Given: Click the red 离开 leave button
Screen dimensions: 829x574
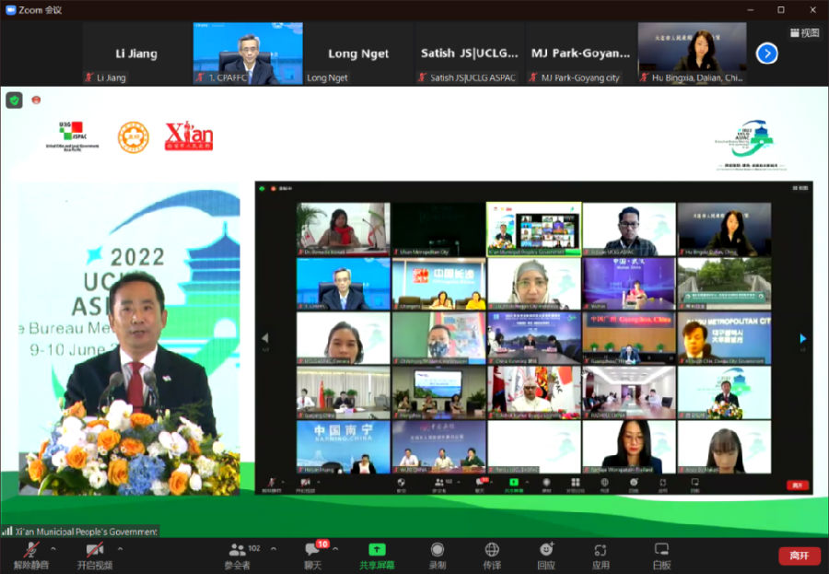Looking at the screenshot, I should point(799,556).
